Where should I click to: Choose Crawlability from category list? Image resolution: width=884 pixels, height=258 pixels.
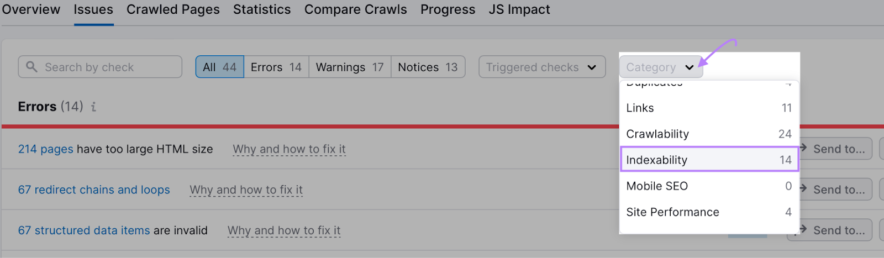709,134
